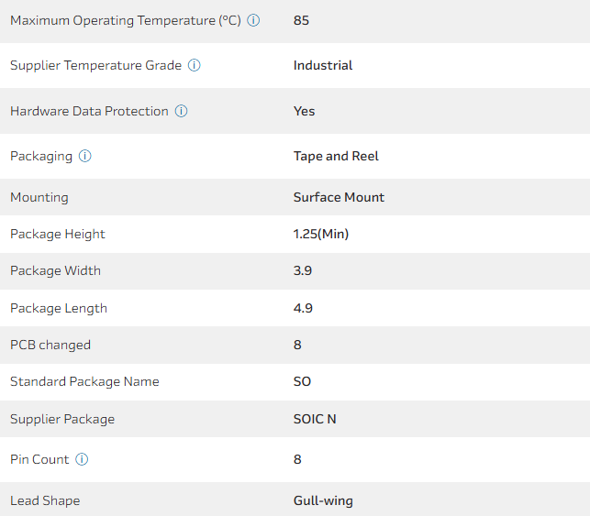Click info icon beside Maximum Operating Temperature
Image resolution: width=590 pixels, height=516 pixels.
tap(254, 20)
